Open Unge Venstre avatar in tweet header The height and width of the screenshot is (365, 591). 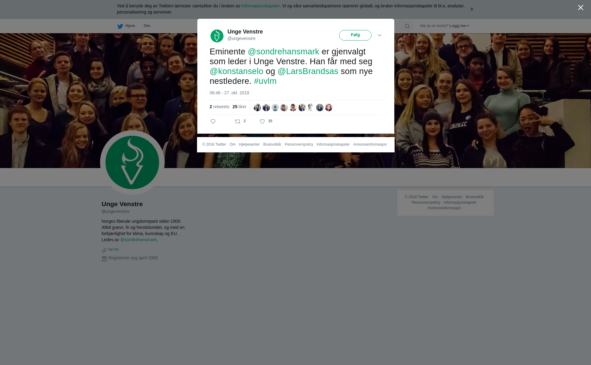coord(217,36)
